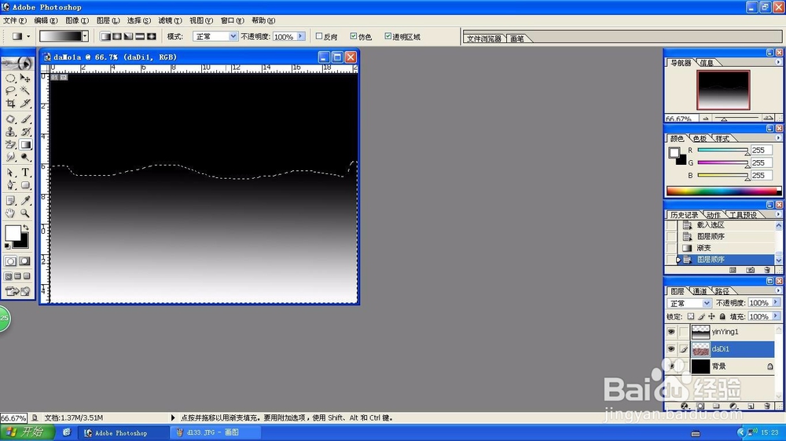Select the Eyedropper tool
786x441 pixels.
[25, 201]
